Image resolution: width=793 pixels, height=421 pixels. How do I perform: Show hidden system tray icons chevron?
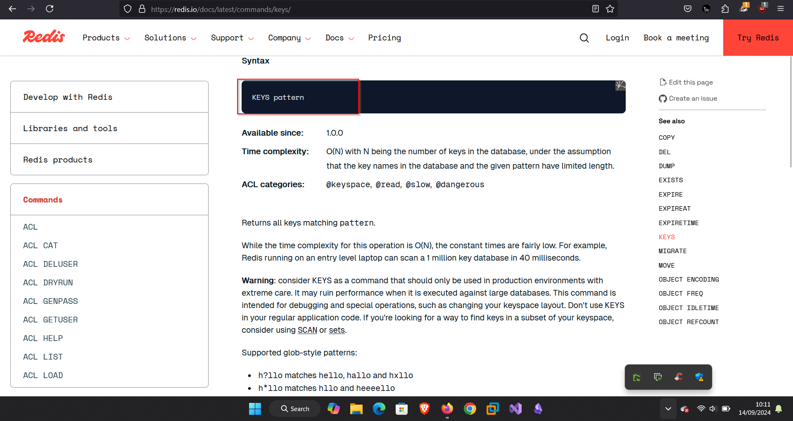point(668,409)
